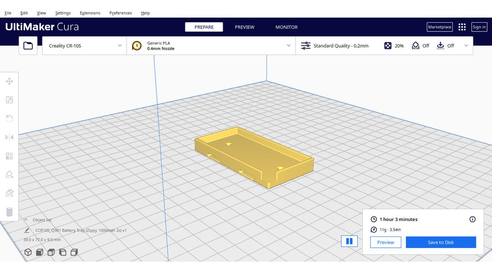
Task: Open the Creality CR-10S printer dropdown
Action: coord(84,45)
